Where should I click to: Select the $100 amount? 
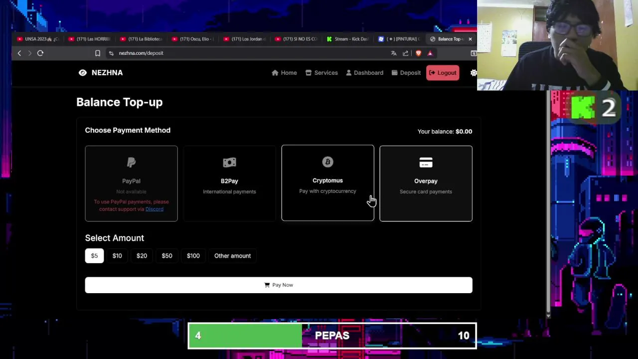(193, 256)
